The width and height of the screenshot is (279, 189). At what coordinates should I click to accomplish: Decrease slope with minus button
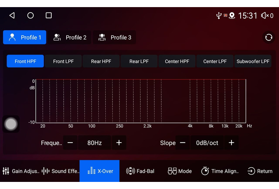[182, 143]
